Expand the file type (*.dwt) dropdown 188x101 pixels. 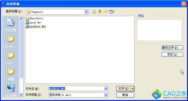click(106, 95)
